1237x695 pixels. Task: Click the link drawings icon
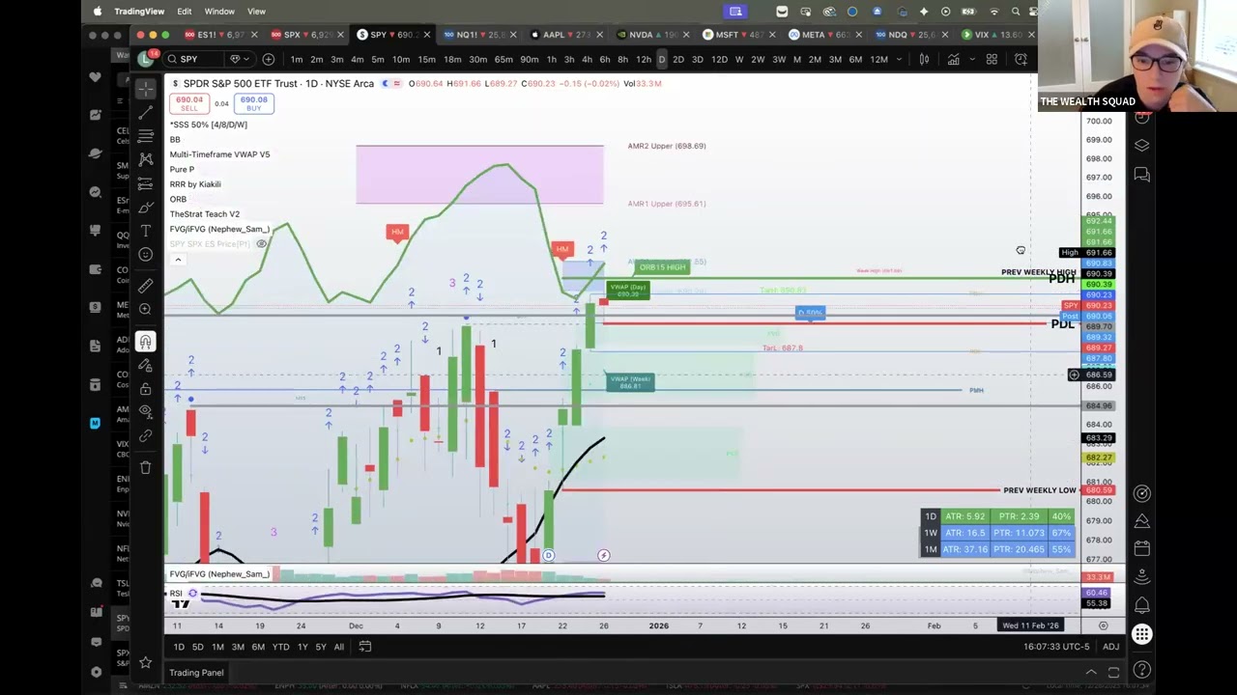tap(145, 436)
